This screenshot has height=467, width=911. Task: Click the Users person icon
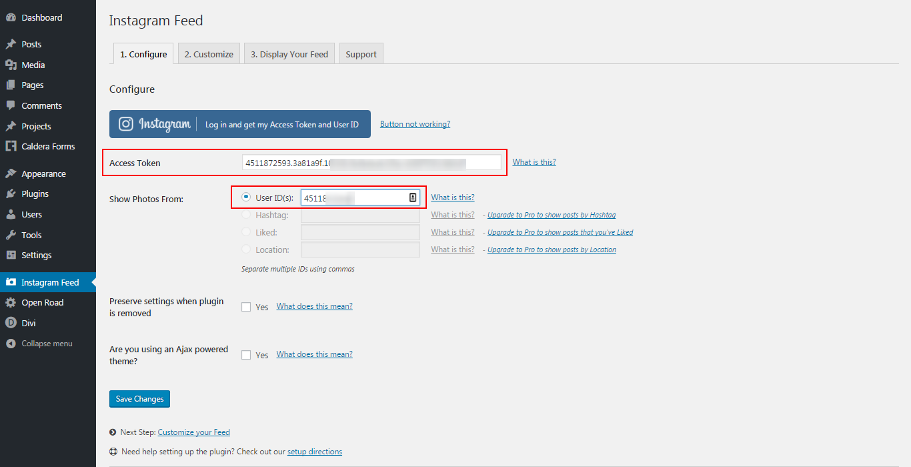(x=11, y=215)
